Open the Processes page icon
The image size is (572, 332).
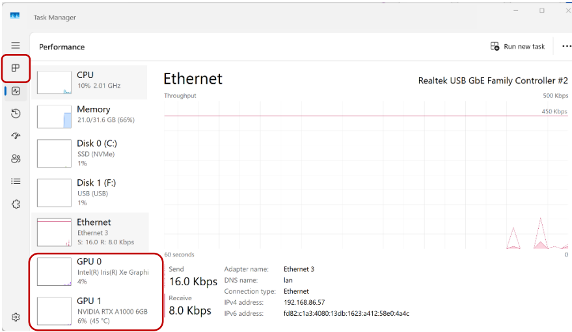16,68
